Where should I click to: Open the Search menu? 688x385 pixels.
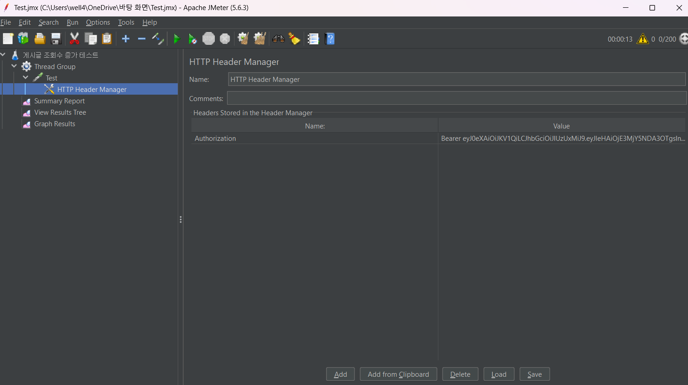click(x=49, y=22)
